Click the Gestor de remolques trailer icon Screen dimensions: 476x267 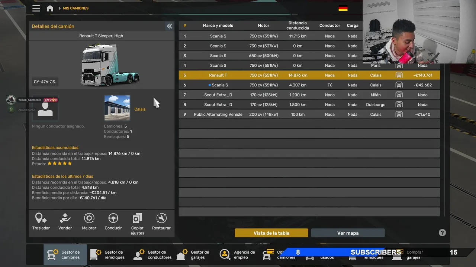[x=96, y=255]
